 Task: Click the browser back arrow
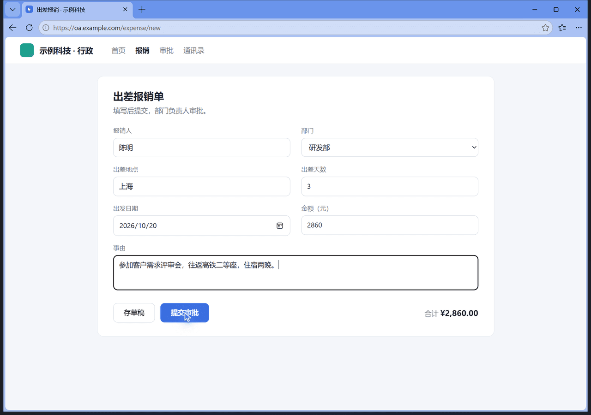click(12, 28)
